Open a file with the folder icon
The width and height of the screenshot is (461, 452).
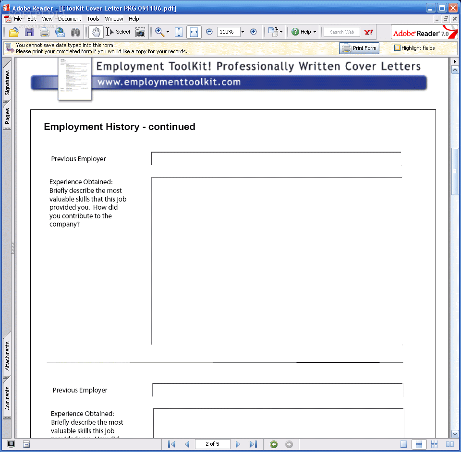[x=13, y=32]
